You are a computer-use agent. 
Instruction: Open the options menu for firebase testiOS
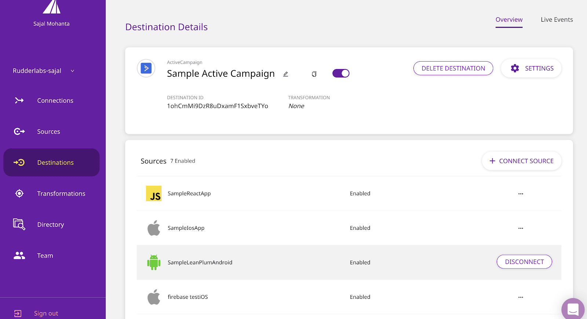521,297
